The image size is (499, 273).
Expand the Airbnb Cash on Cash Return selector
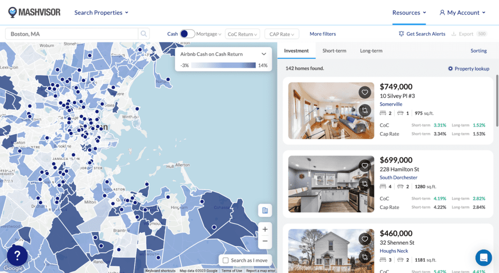pyautogui.click(x=264, y=54)
